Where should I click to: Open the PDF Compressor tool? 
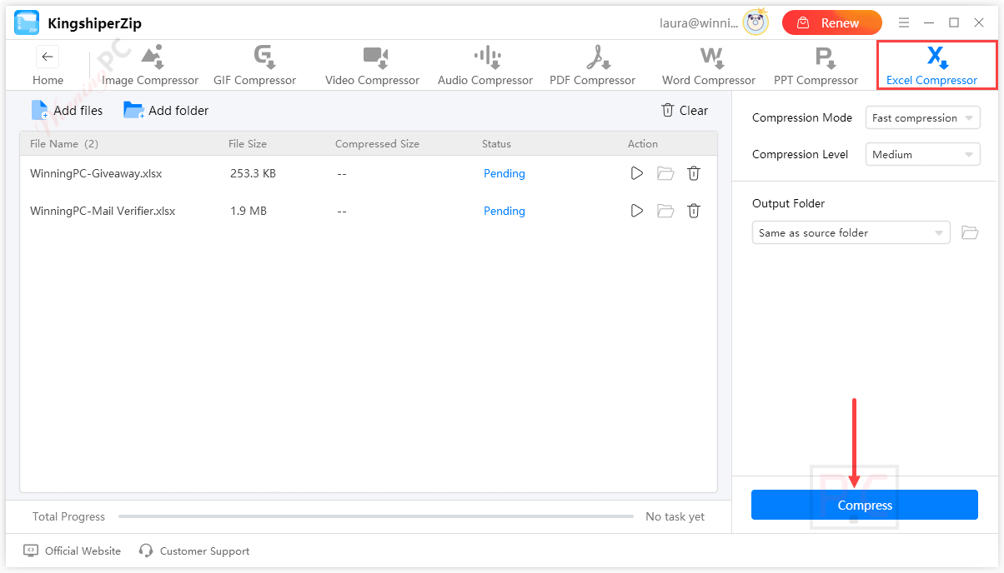[x=593, y=67]
